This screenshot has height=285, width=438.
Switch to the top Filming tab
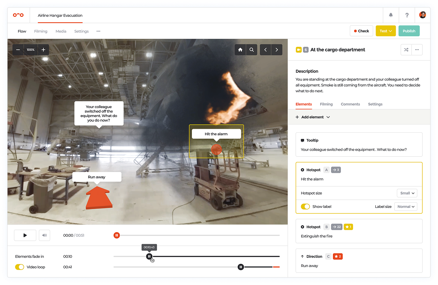41,31
